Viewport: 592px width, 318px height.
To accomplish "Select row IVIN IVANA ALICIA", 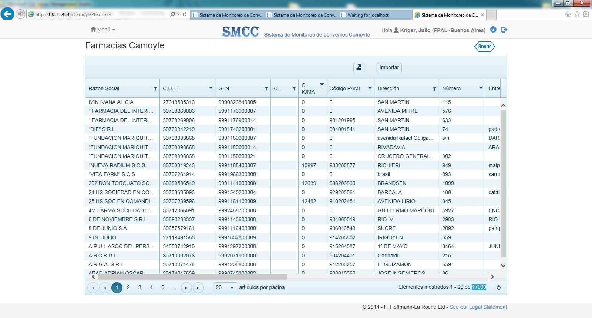I will [293, 102].
